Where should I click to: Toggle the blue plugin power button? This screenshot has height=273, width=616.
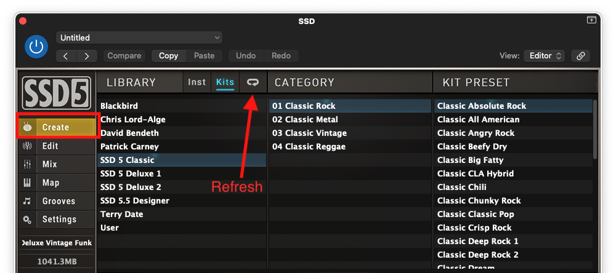(36, 47)
